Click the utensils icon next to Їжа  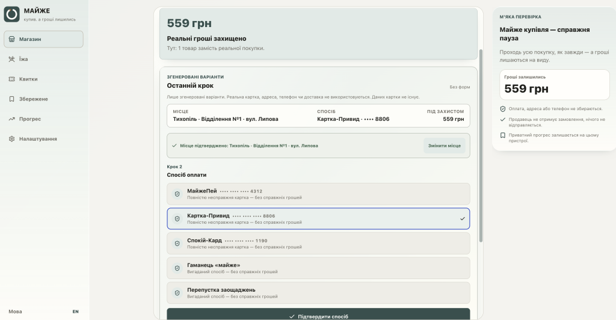coord(12,60)
